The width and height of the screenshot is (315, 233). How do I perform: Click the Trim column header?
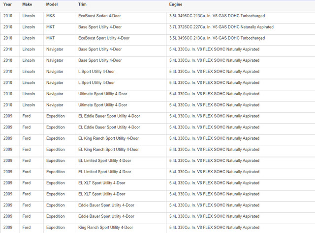tap(82, 4)
